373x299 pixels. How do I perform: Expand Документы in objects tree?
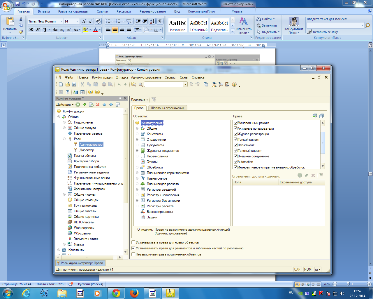pyautogui.click(x=137, y=145)
